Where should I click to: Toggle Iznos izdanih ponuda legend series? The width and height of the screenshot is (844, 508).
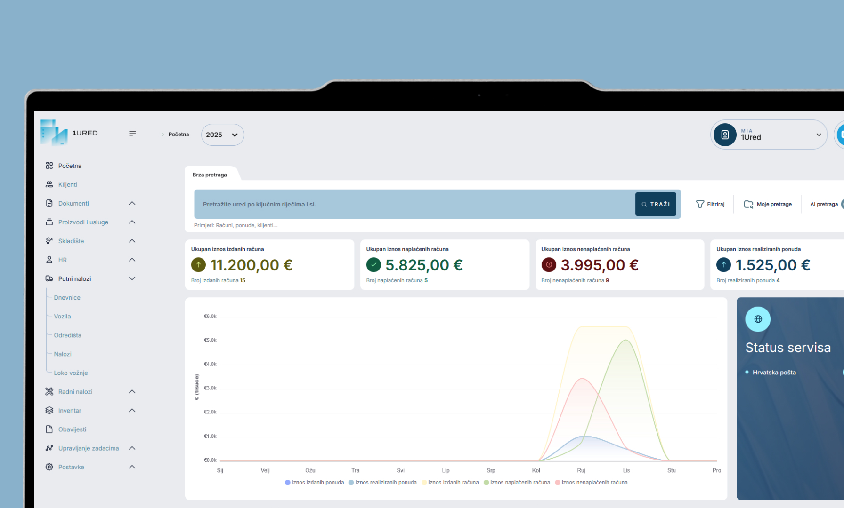tap(314, 483)
